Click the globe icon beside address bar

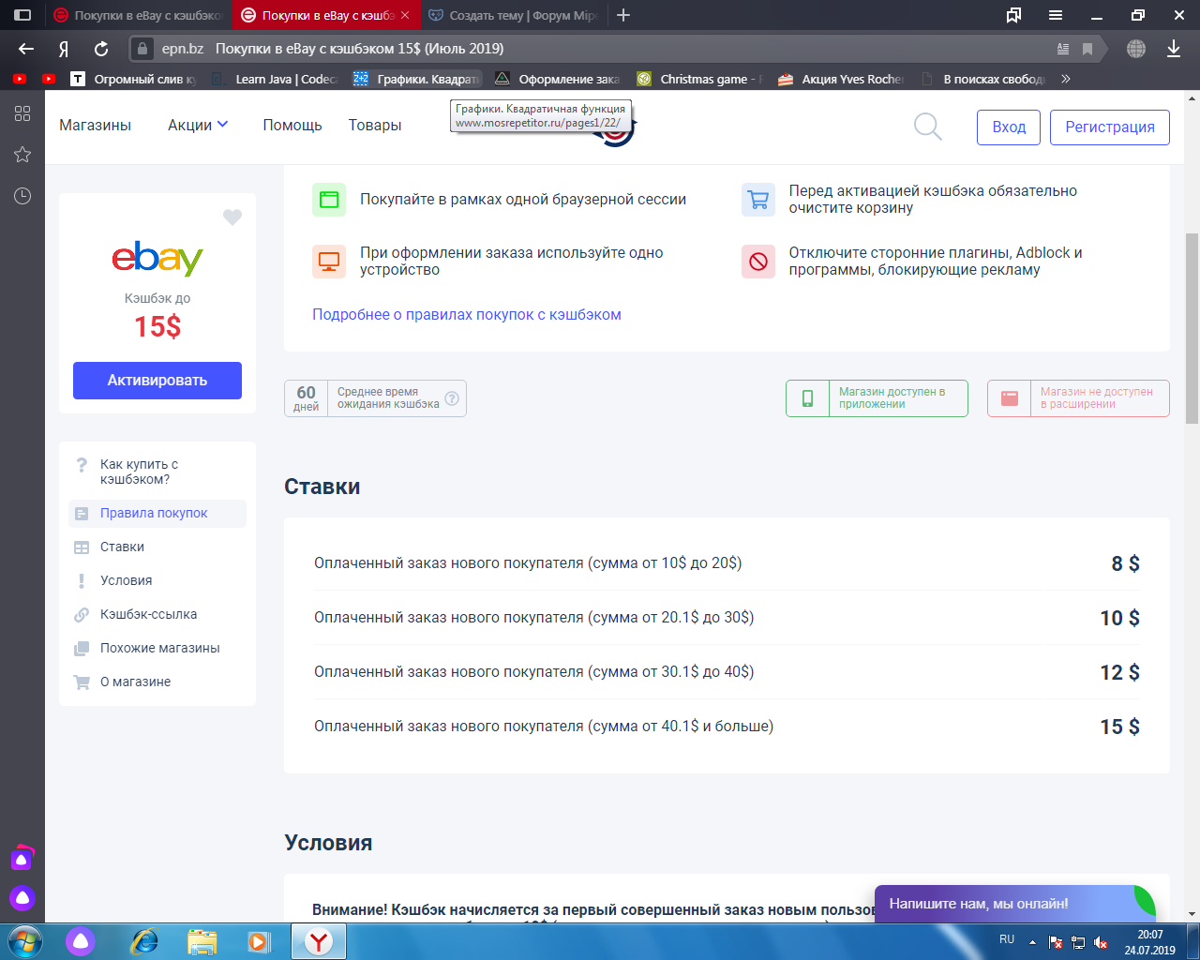coord(1136,49)
